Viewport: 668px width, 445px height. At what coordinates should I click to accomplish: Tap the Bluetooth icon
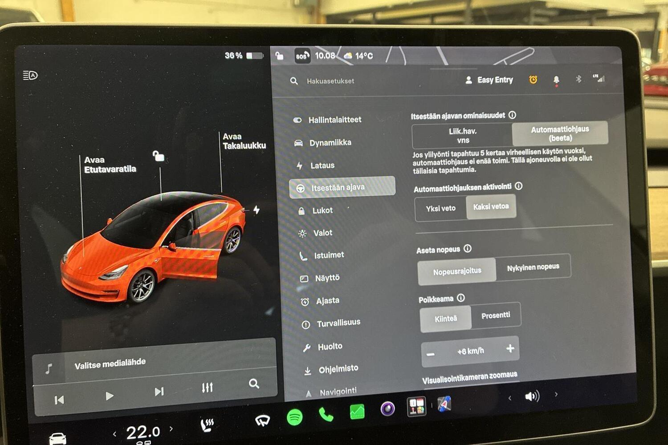tap(578, 79)
